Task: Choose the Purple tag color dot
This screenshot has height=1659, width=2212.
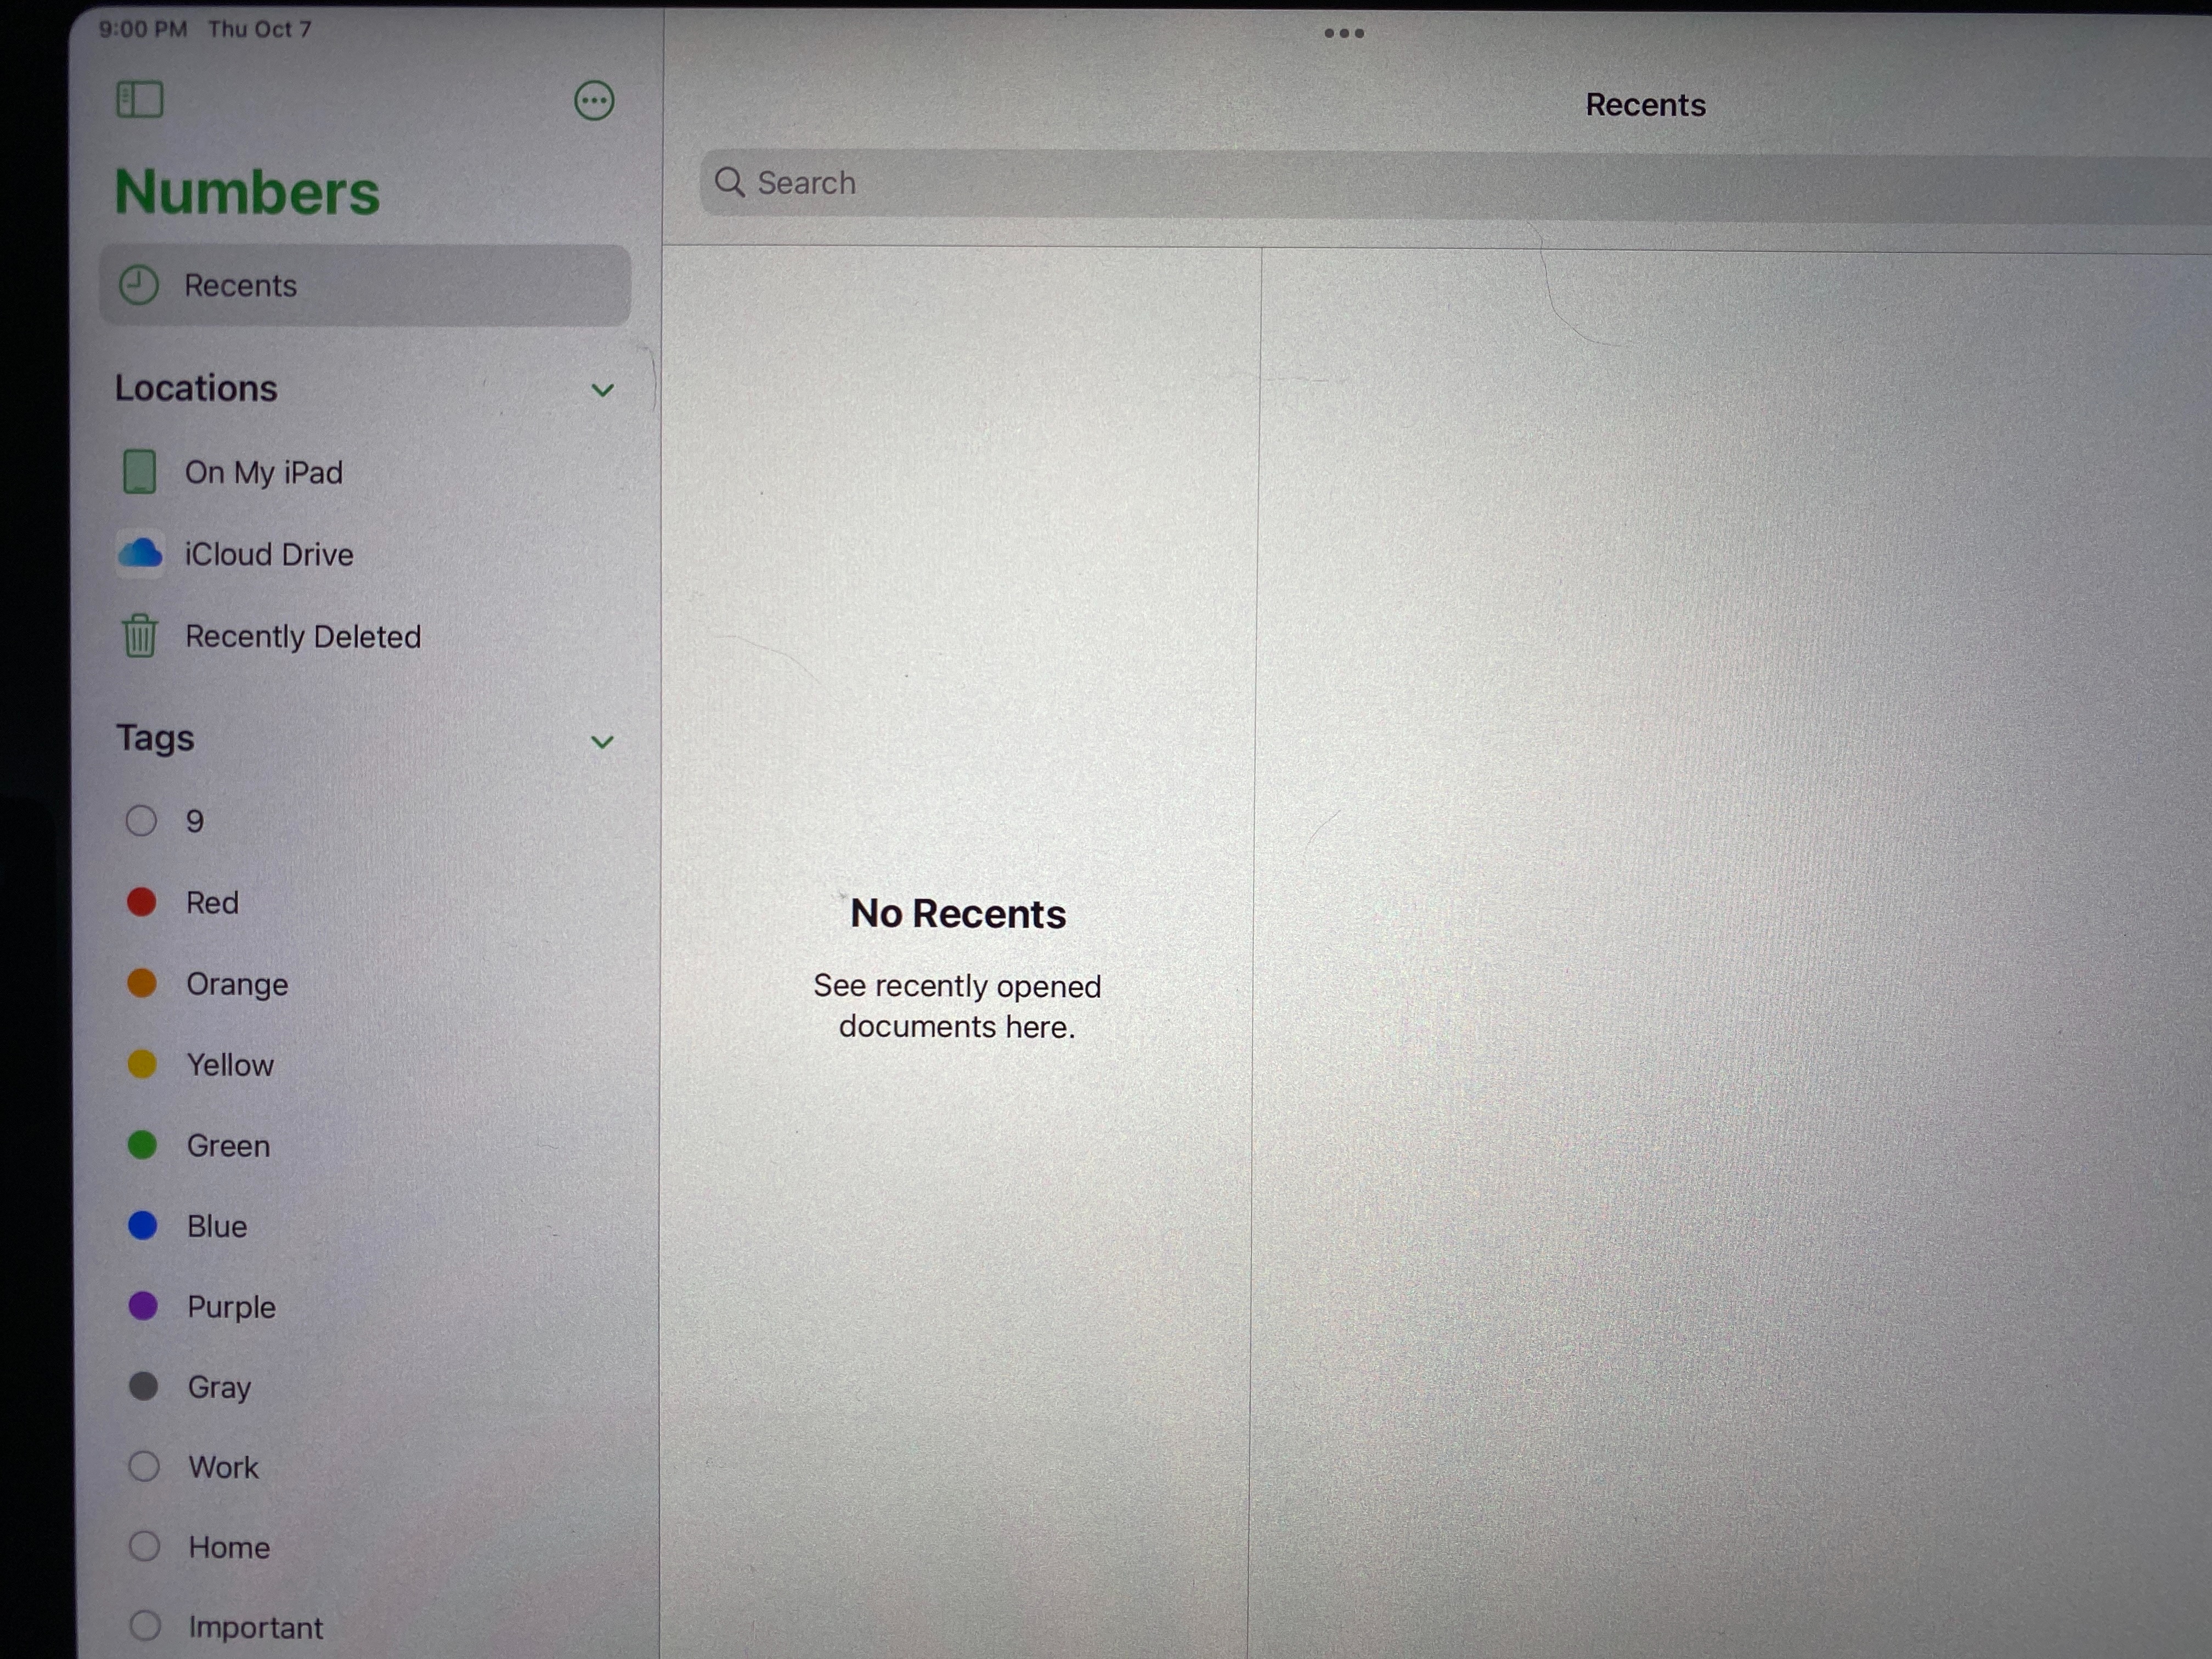Action: coord(143,1305)
